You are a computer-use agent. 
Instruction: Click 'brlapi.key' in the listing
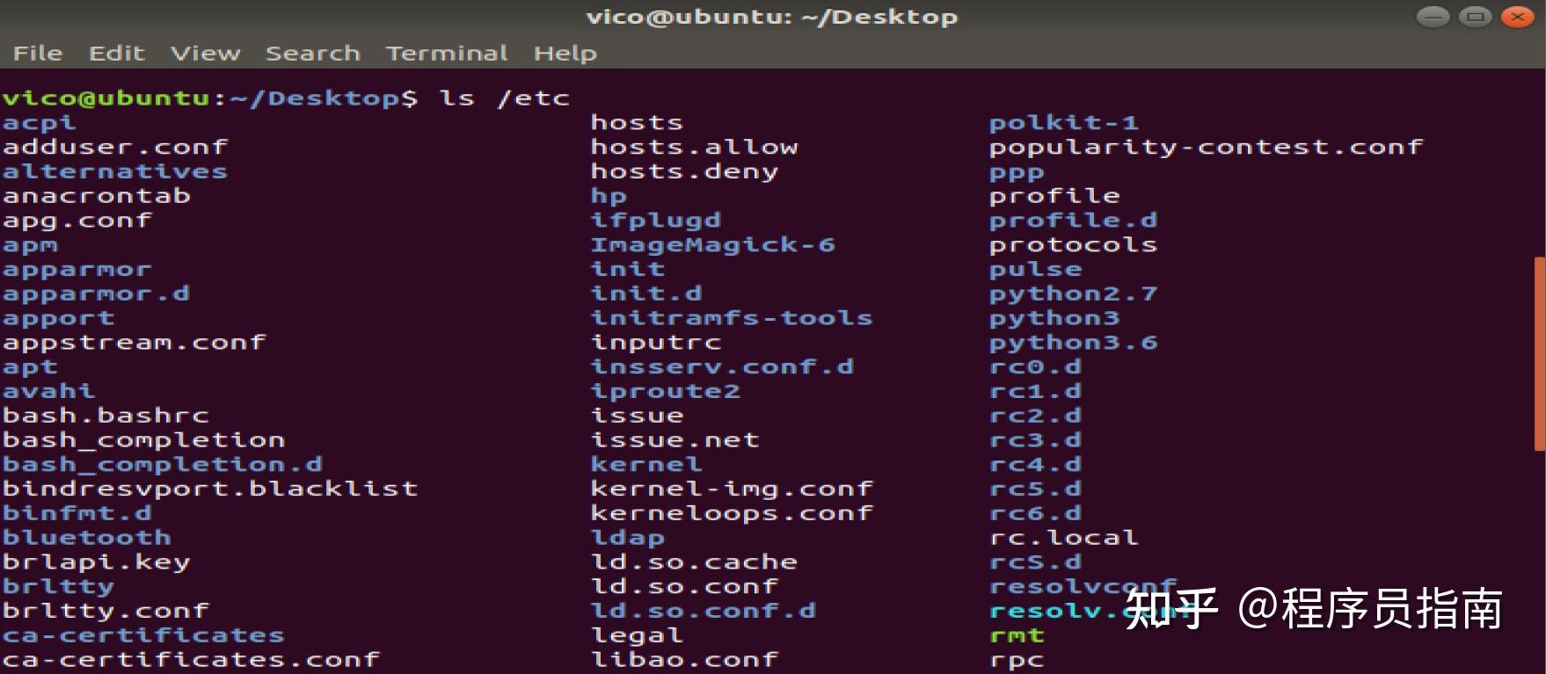pyautogui.click(x=97, y=562)
